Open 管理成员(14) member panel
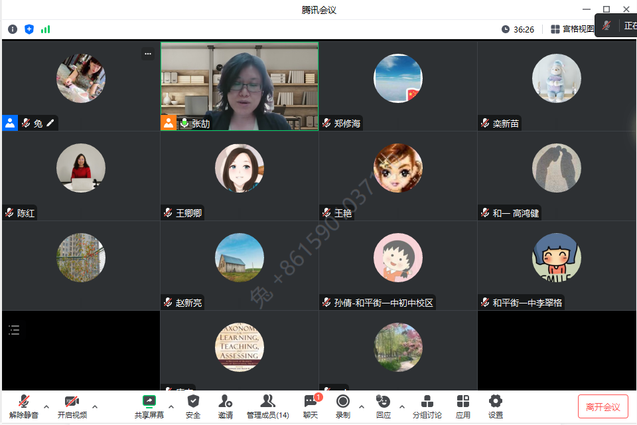This screenshot has height=425, width=637. [267, 406]
